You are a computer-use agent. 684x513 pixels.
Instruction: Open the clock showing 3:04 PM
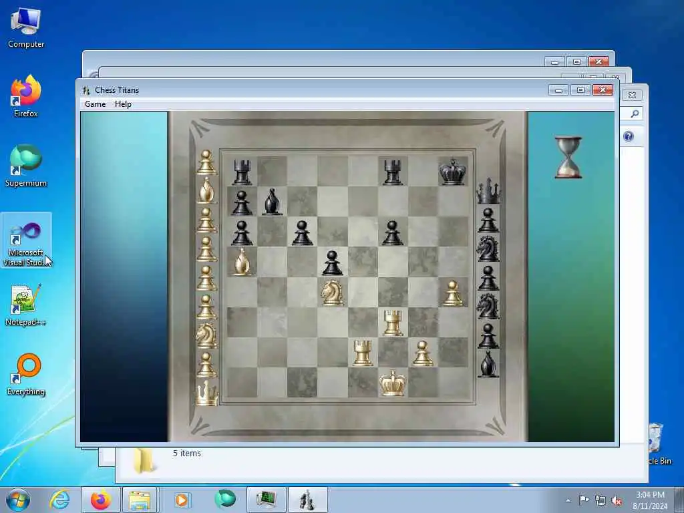[x=650, y=500]
